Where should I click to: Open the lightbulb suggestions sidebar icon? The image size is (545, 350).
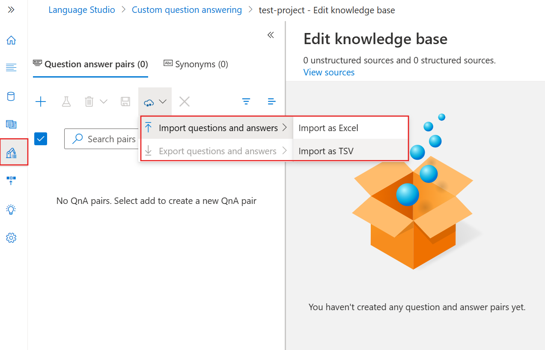pos(11,209)
